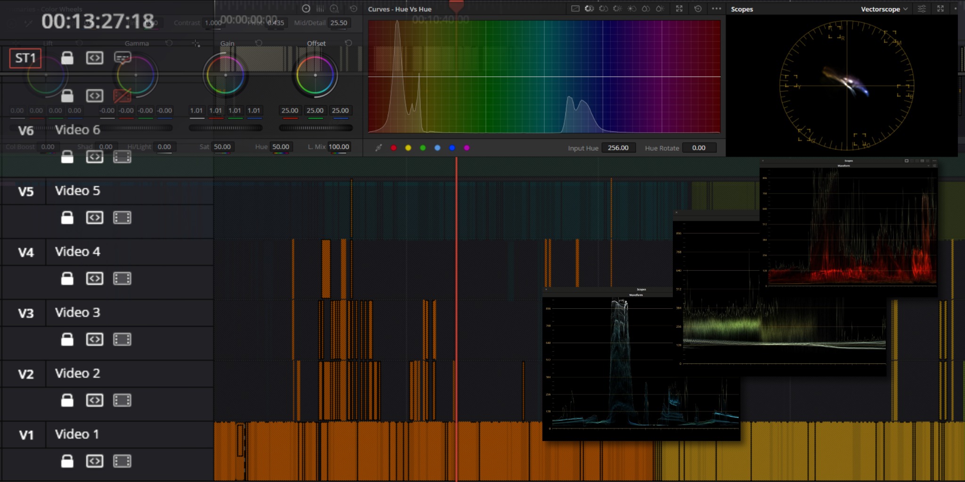Select the Hue Vs Hue curve mode icon
The image size is (965, 482).
[x=589, y=8]
